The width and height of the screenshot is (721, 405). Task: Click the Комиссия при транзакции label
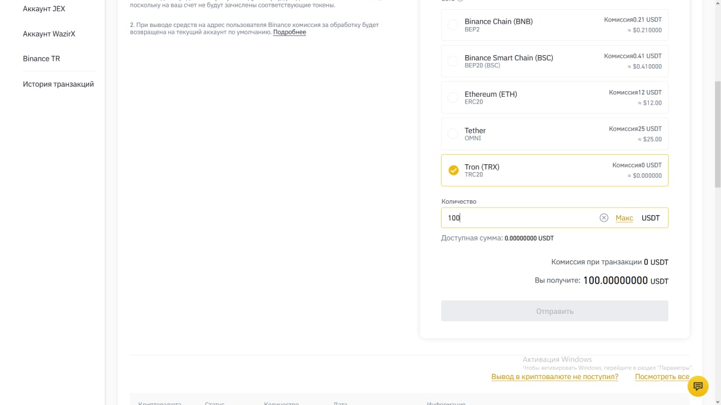[597, 262]
